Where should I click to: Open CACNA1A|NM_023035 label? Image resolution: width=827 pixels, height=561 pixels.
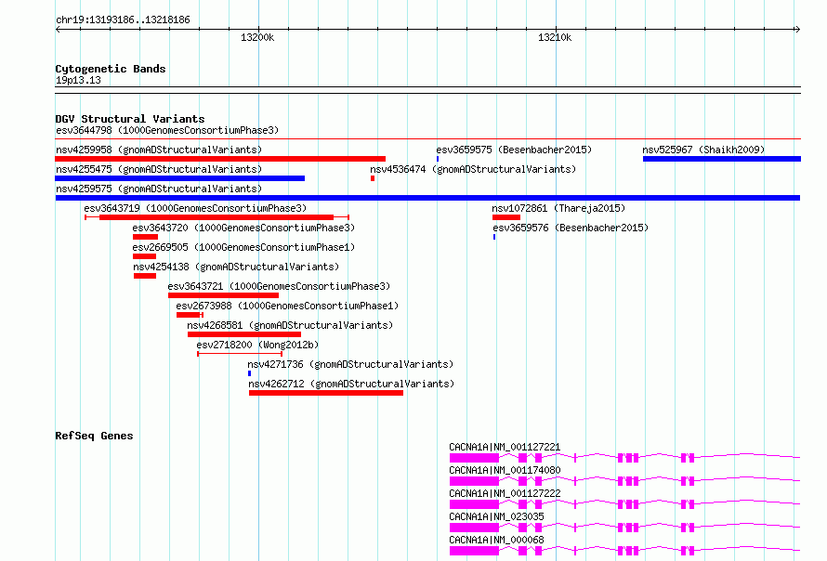(x=496, y=516)
